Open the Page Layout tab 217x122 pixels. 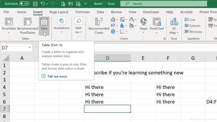pos(59,12)
